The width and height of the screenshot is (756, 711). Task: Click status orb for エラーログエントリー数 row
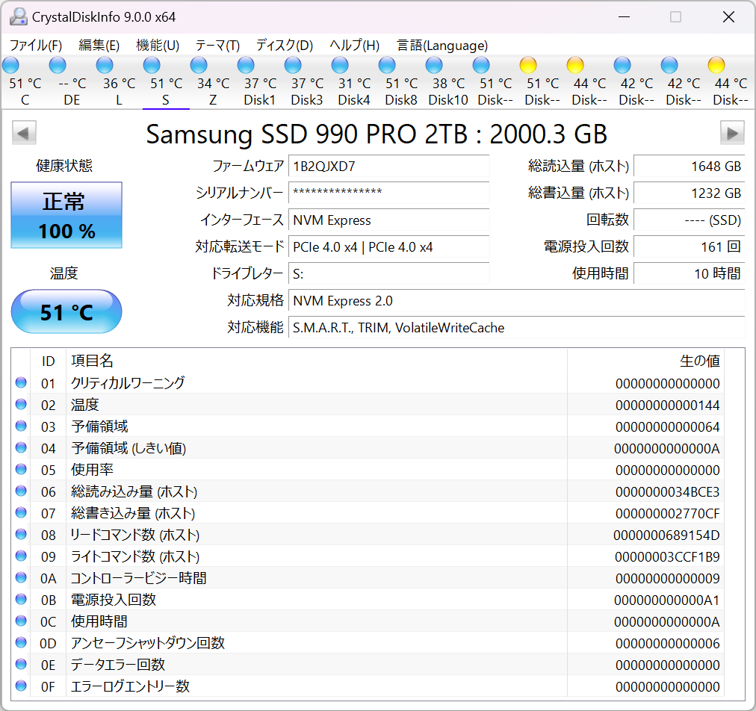click(21, 686)
